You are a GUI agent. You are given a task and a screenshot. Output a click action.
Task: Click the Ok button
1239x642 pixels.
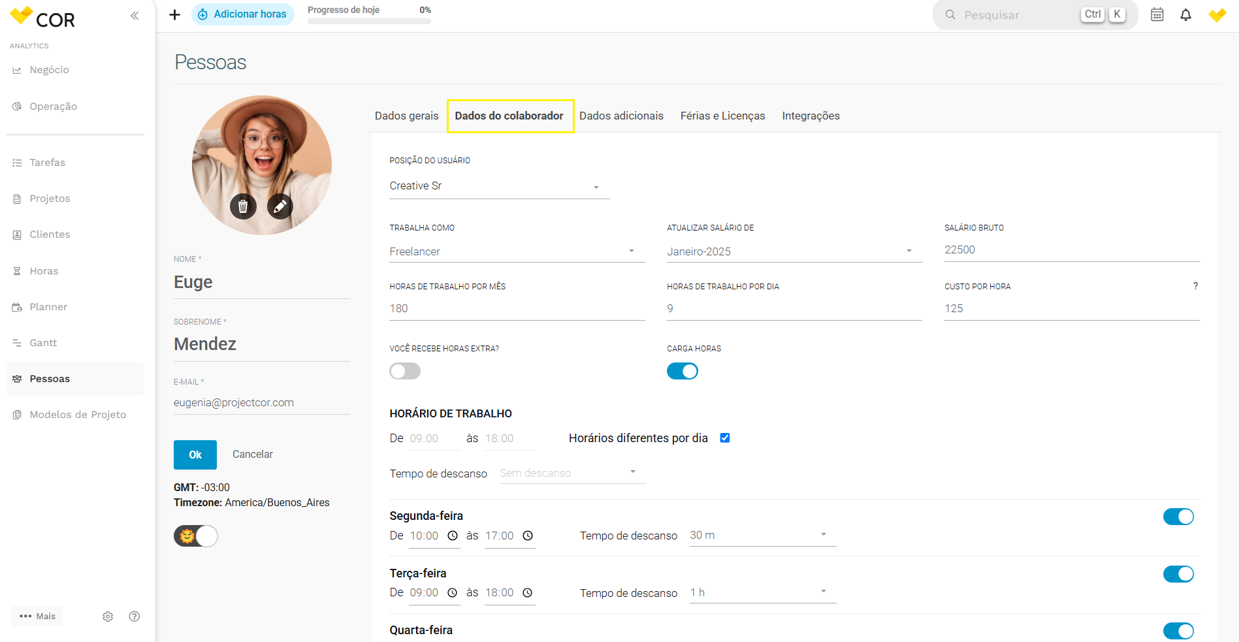(x=195, y=455)
